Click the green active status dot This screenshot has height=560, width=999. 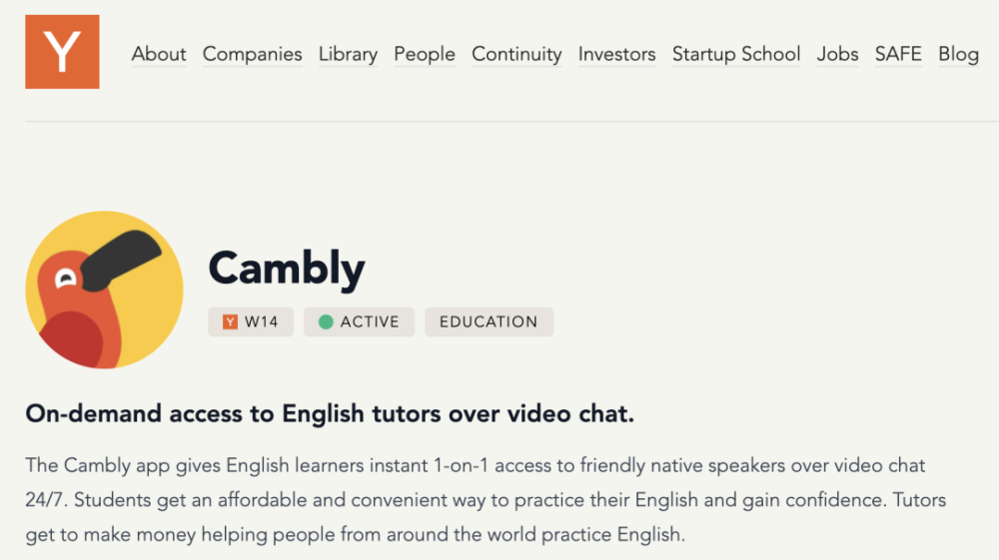(326, 322)
